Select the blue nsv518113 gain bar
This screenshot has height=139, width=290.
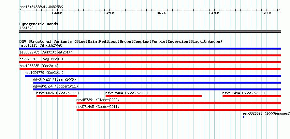click(x=150, y=49)
